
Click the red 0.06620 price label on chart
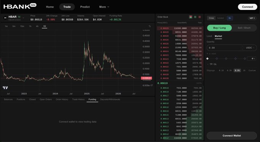pyautogui.click(x=146, y=78)
